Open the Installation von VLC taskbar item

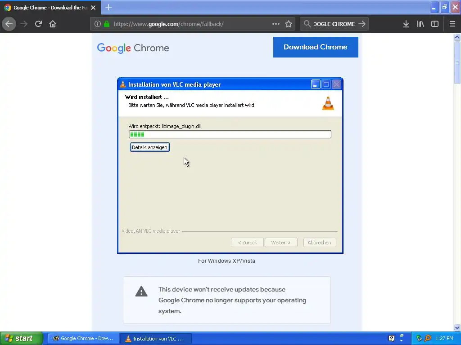pyautogui.click(x=156, y=339)
